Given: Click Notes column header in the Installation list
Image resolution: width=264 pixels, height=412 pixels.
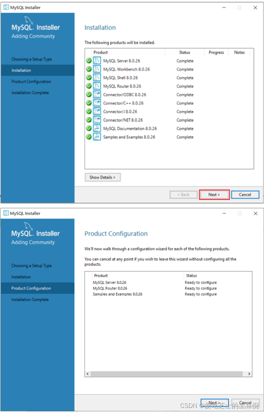Looking at the screenshot, I should pyautogui.click(x=239, y=53).
